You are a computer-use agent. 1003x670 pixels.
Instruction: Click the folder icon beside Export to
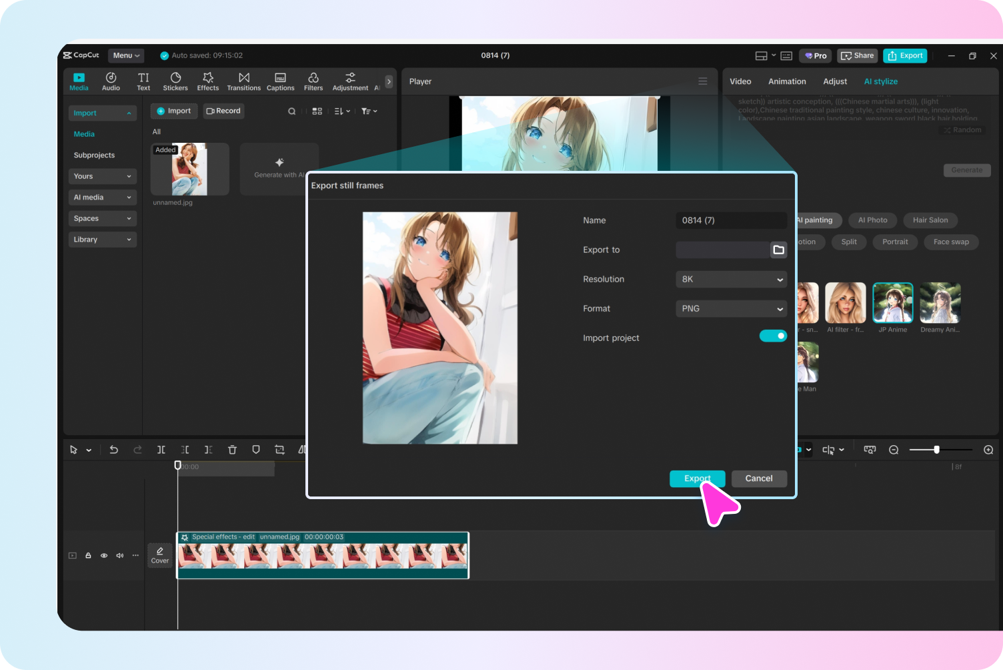click(x=778, y=250)
